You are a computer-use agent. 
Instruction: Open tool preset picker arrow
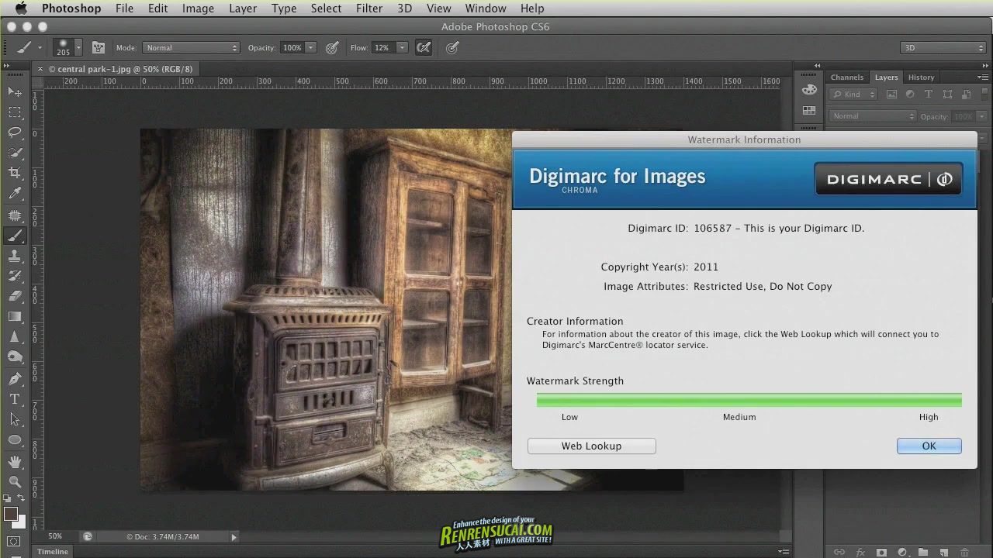[x=40, y=47]
